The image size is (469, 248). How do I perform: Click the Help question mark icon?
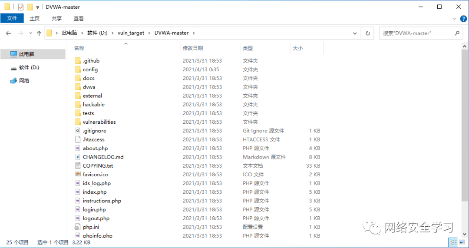463,19
